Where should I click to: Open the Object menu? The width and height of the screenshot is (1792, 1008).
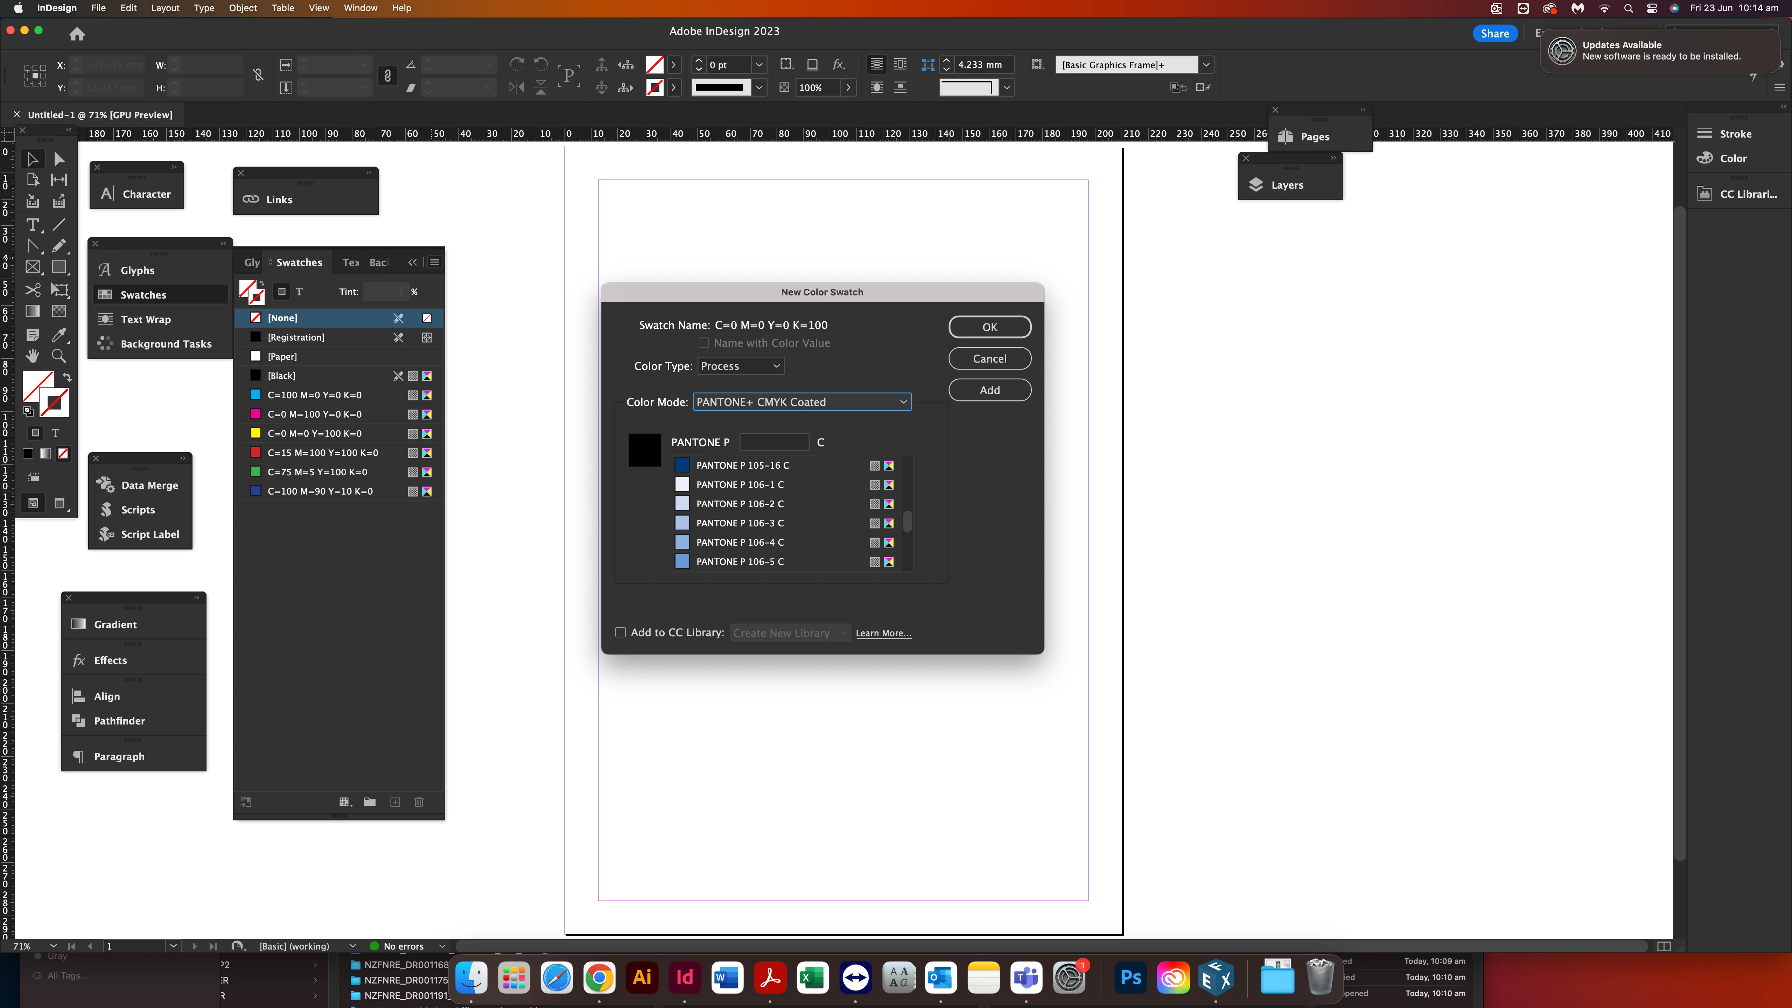pyautogui.click(x=243, y=8)
